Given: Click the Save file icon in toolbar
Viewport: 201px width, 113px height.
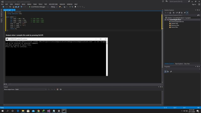Looking at the screenshot, I should pyautogui.click(x=16, y=7).
